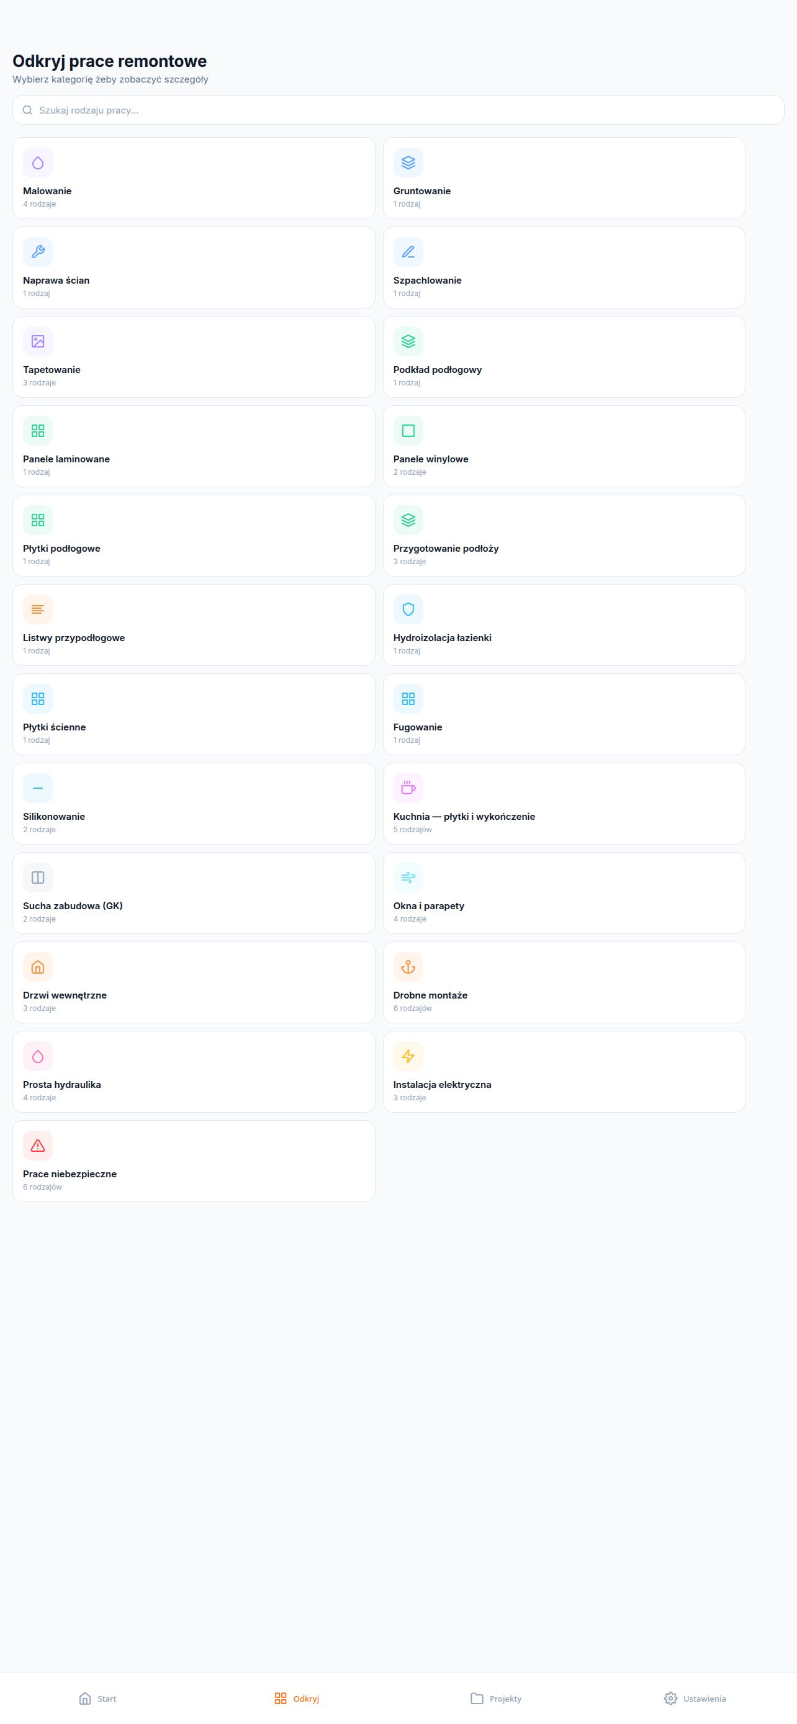Click '6 rodzajów' under Prace niebezpieczne
797x1724 pixels.
[42, 1187]
